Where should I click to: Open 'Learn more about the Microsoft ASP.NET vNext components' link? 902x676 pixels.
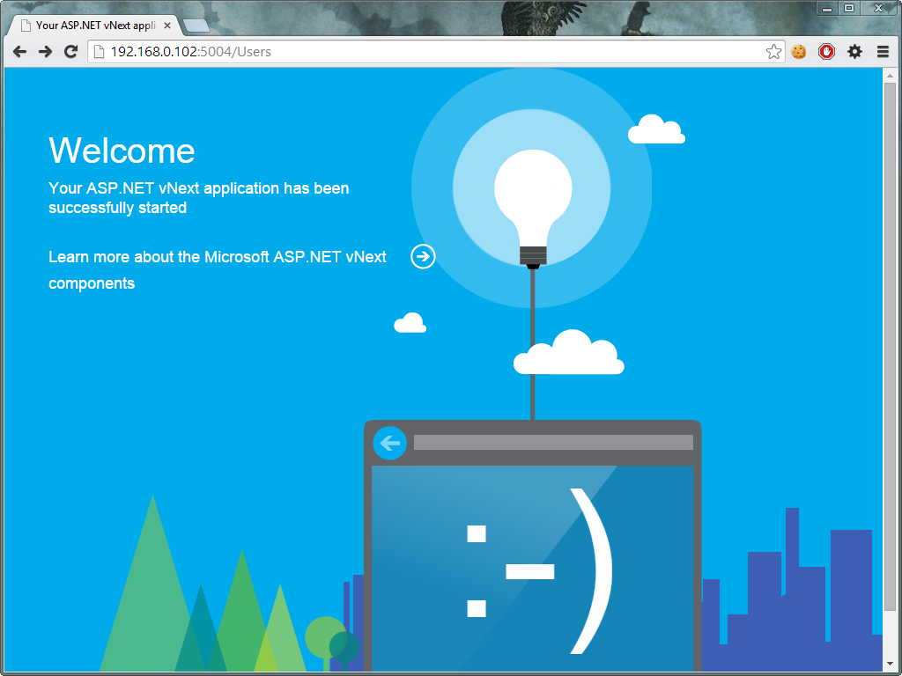(218, 269)
